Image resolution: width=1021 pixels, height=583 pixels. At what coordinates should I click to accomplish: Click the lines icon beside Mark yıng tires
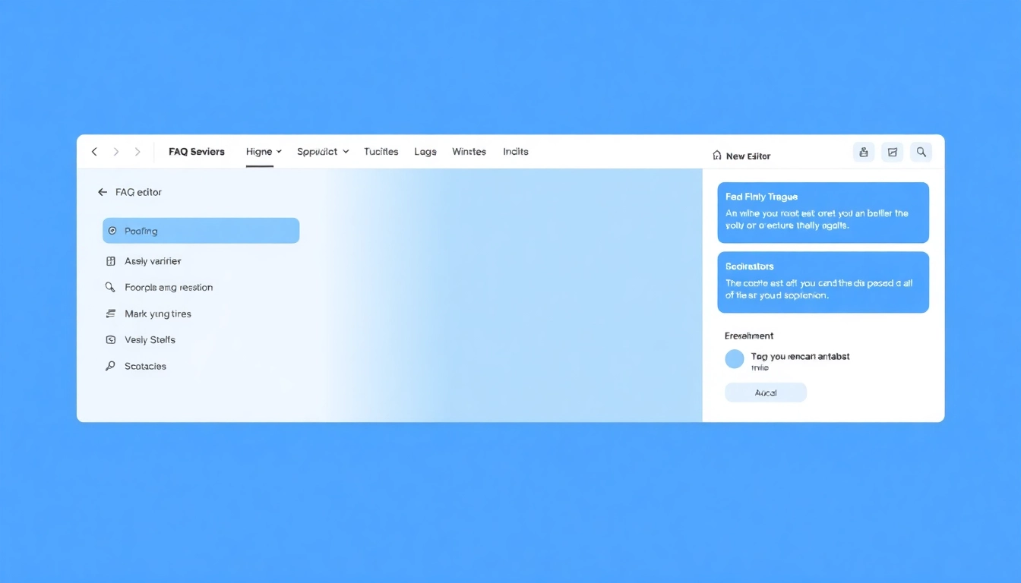coord(110,314)
